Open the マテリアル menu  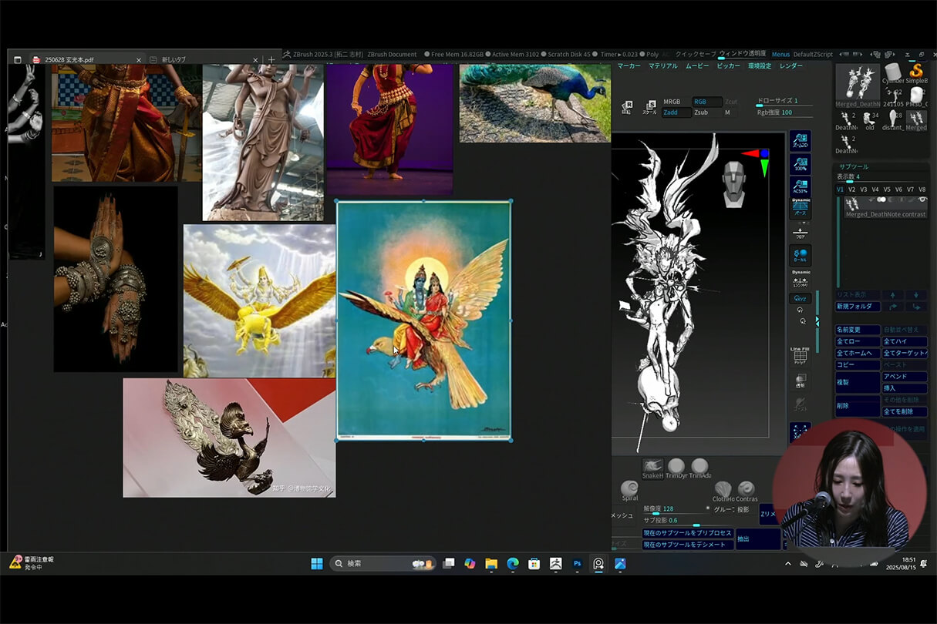(662, 66)
